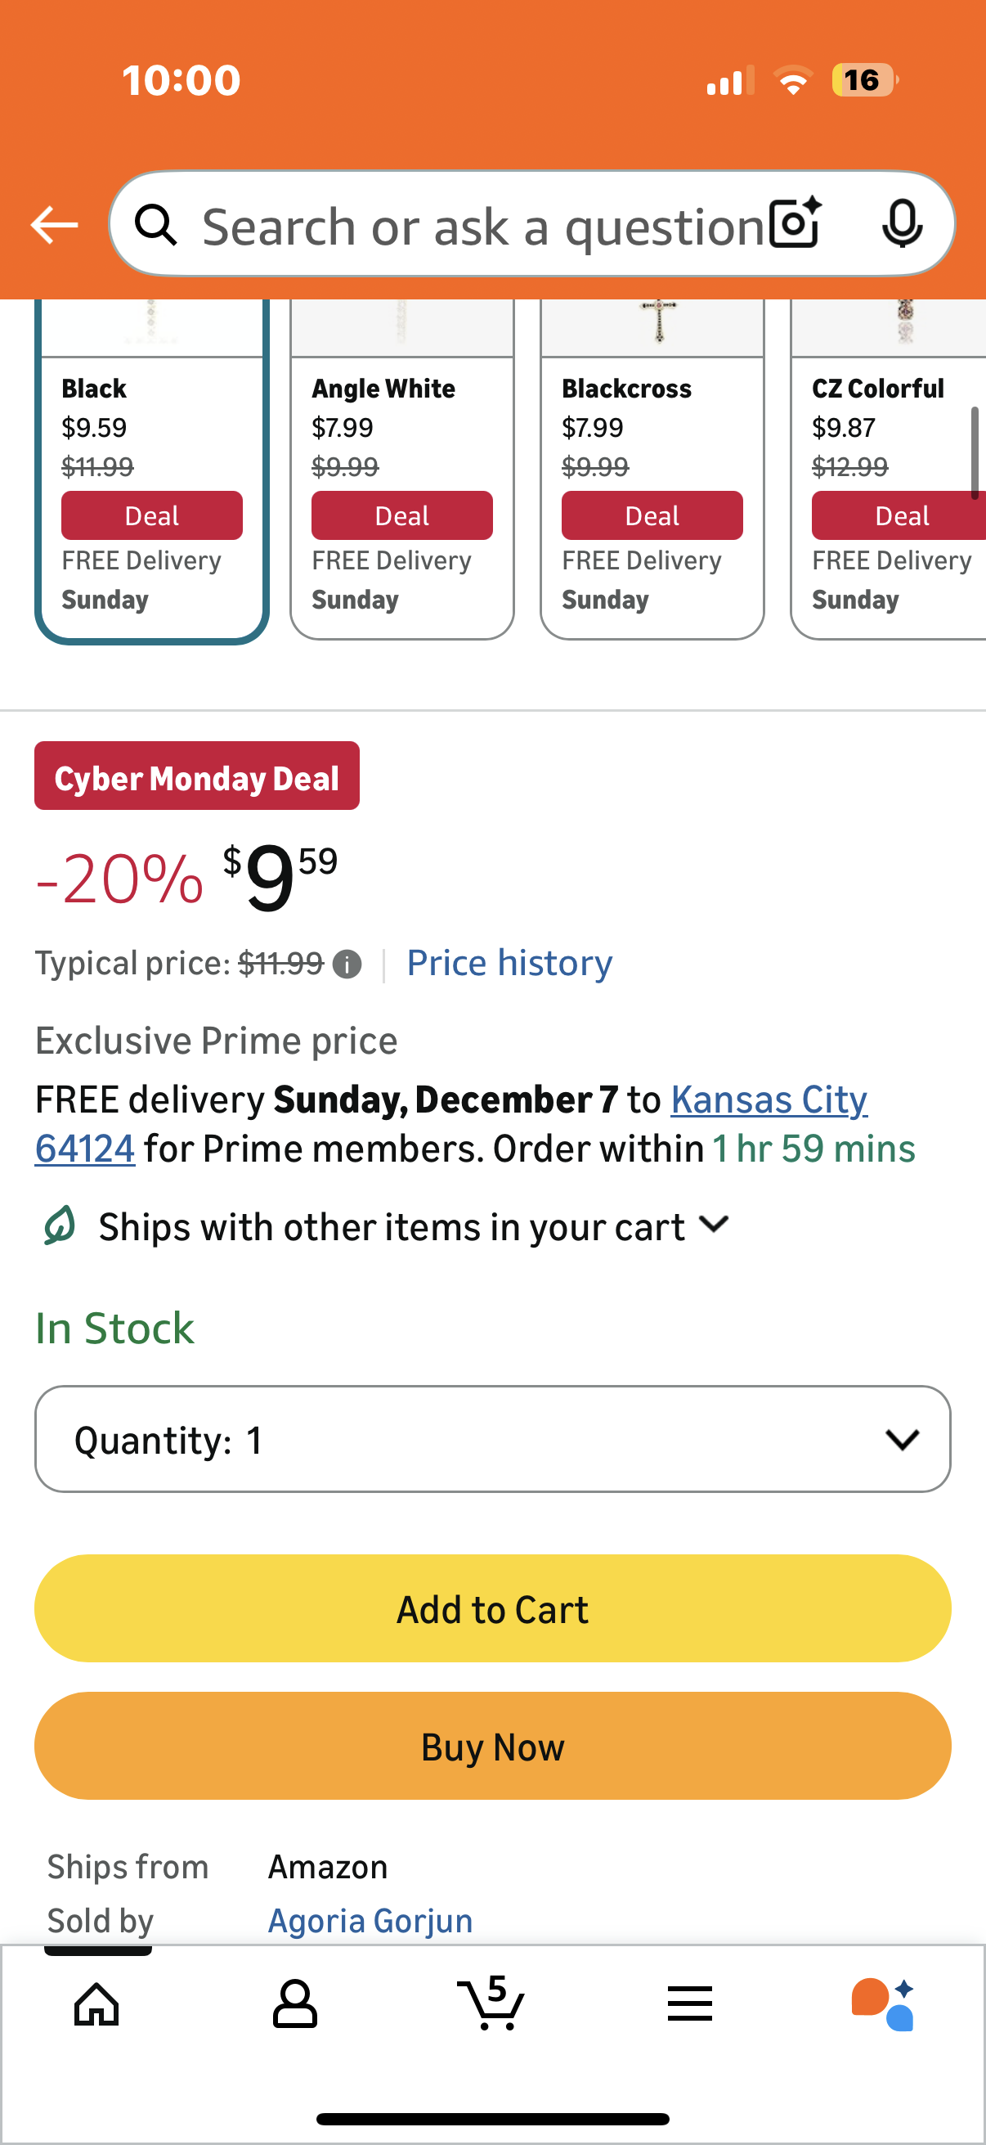Expand Ships with other items chevron

(714, 1225)
